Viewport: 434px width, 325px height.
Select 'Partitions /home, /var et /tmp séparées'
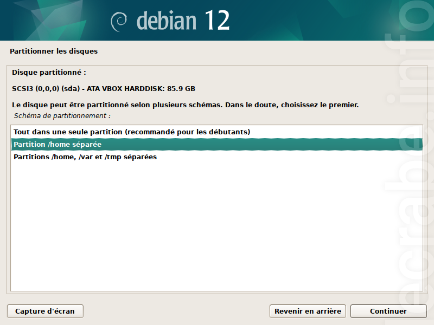tap(216, 157)
